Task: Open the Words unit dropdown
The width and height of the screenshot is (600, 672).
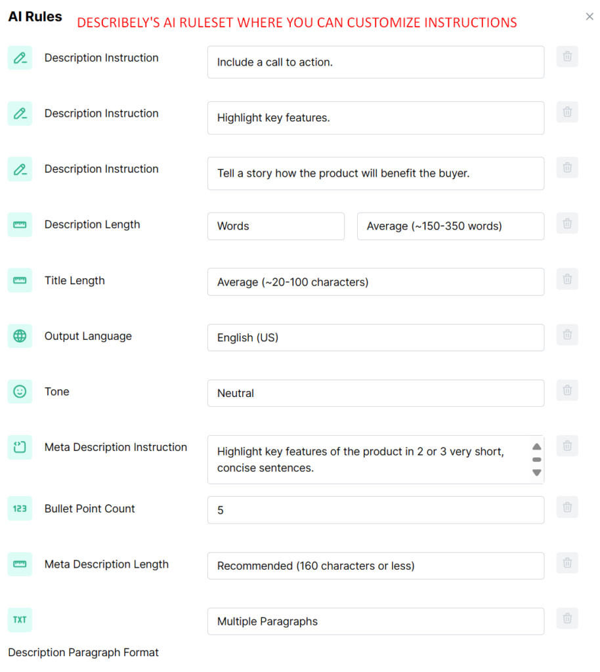Action: (x=276, y=226)
